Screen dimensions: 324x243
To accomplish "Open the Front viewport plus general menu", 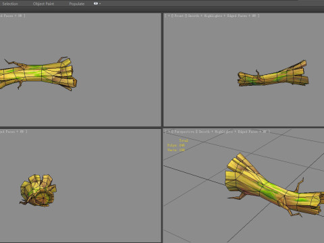I will 169,16.
